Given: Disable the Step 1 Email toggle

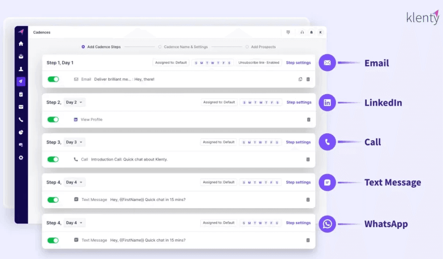Looking at the screenshot, I should click(53, 79).
